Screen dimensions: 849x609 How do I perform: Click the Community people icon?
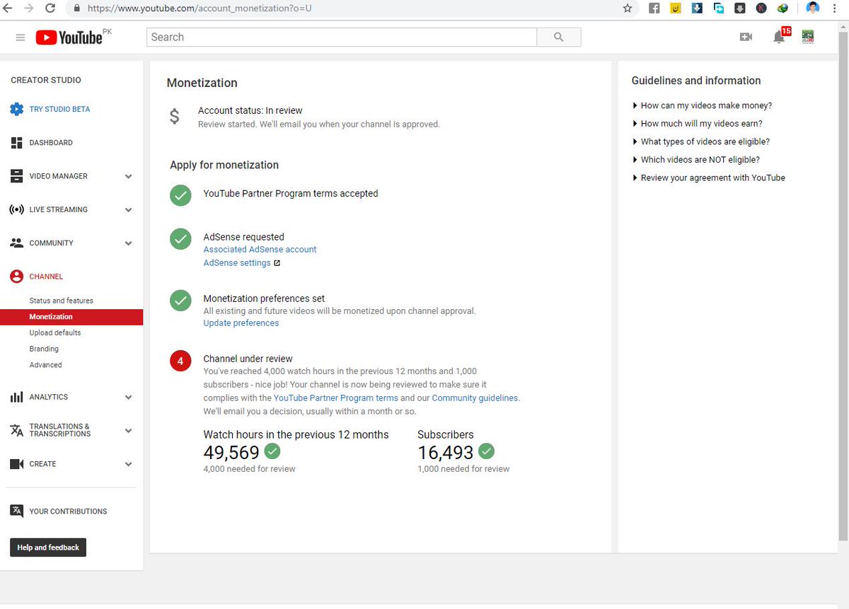(16, 243)
